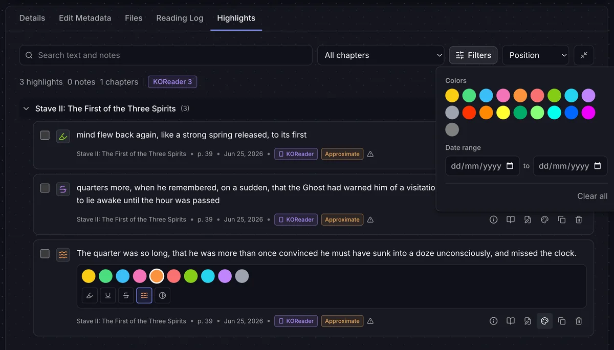Select the 'mind flew back again' highlight checkbox
This screenshot has width=614, height=350.
[45, 135]
